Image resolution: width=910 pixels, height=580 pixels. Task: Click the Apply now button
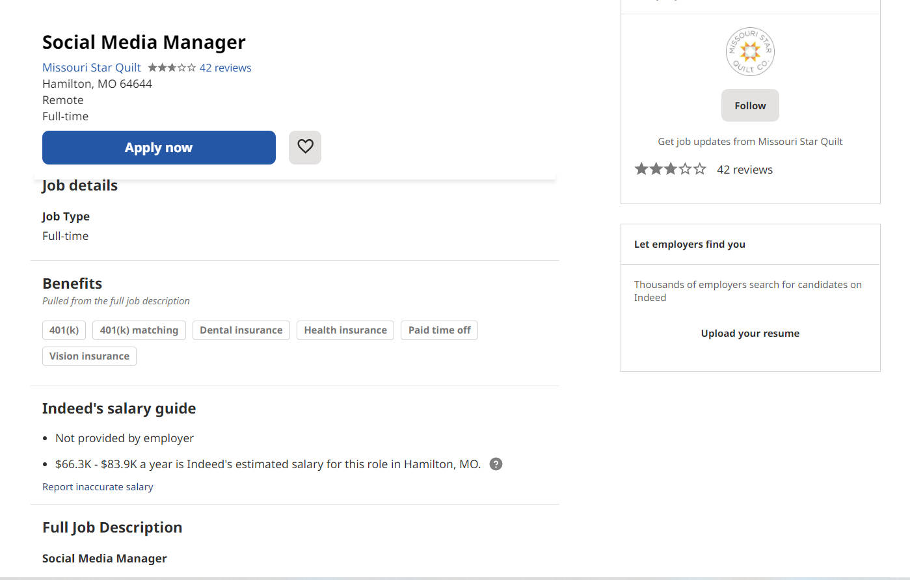click(159, 148)
